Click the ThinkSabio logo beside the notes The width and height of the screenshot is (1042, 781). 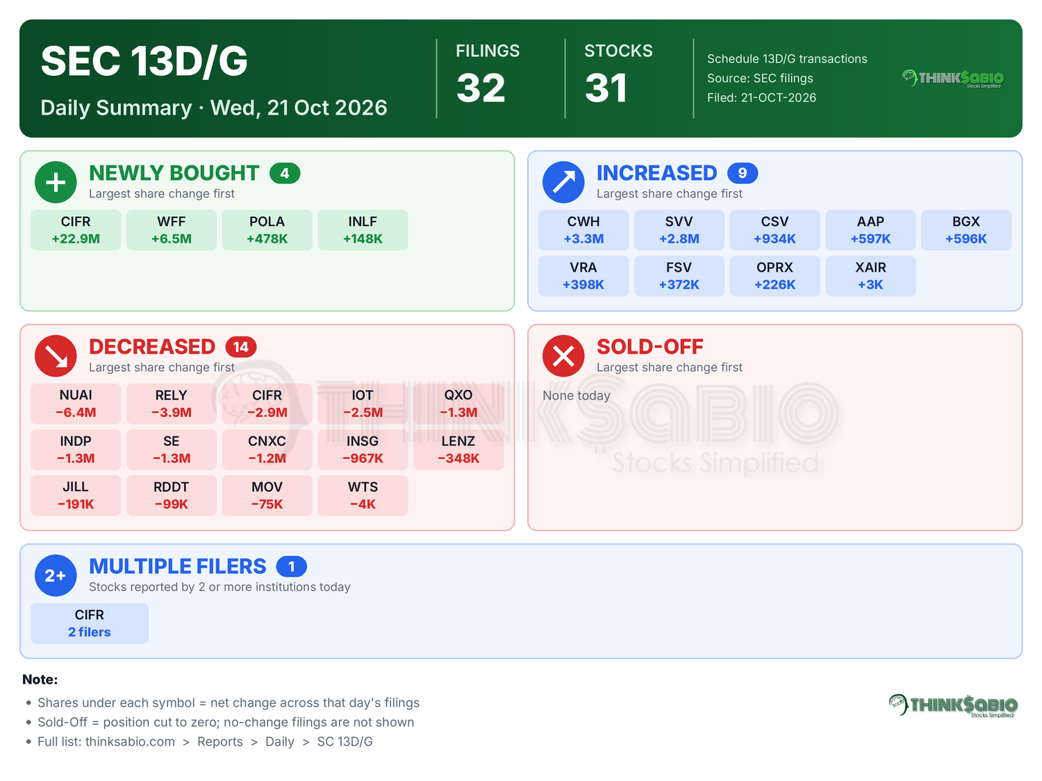point(953,705)
